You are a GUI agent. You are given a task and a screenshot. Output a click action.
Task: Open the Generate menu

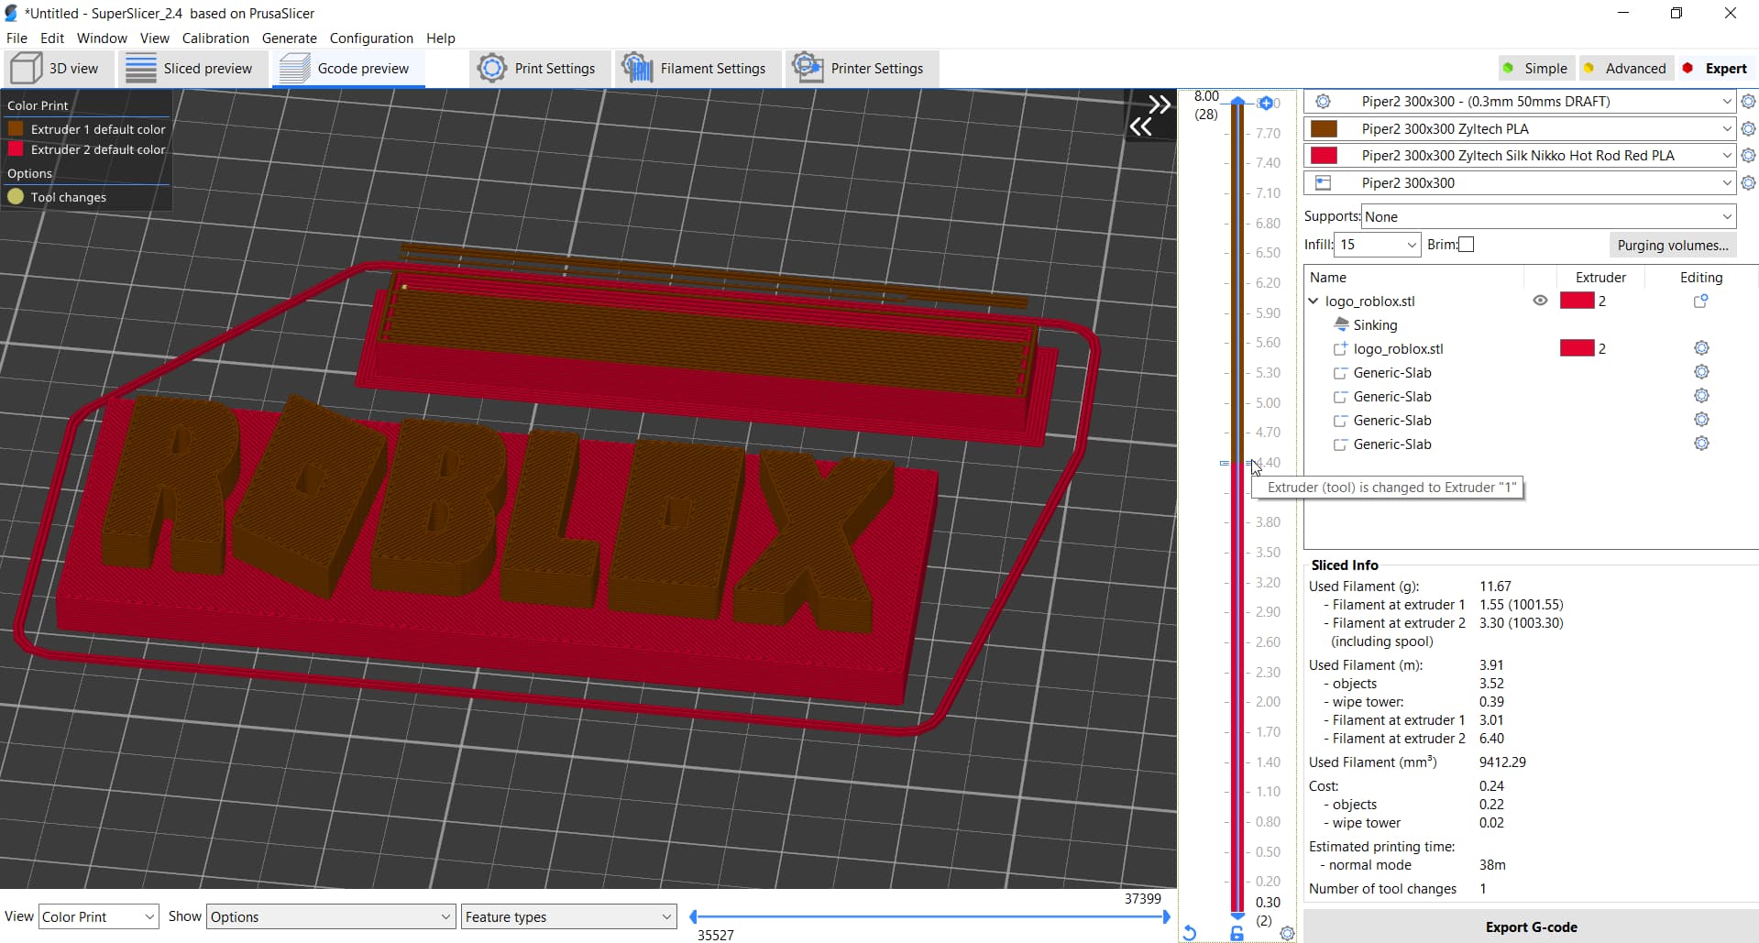point(290,38)
